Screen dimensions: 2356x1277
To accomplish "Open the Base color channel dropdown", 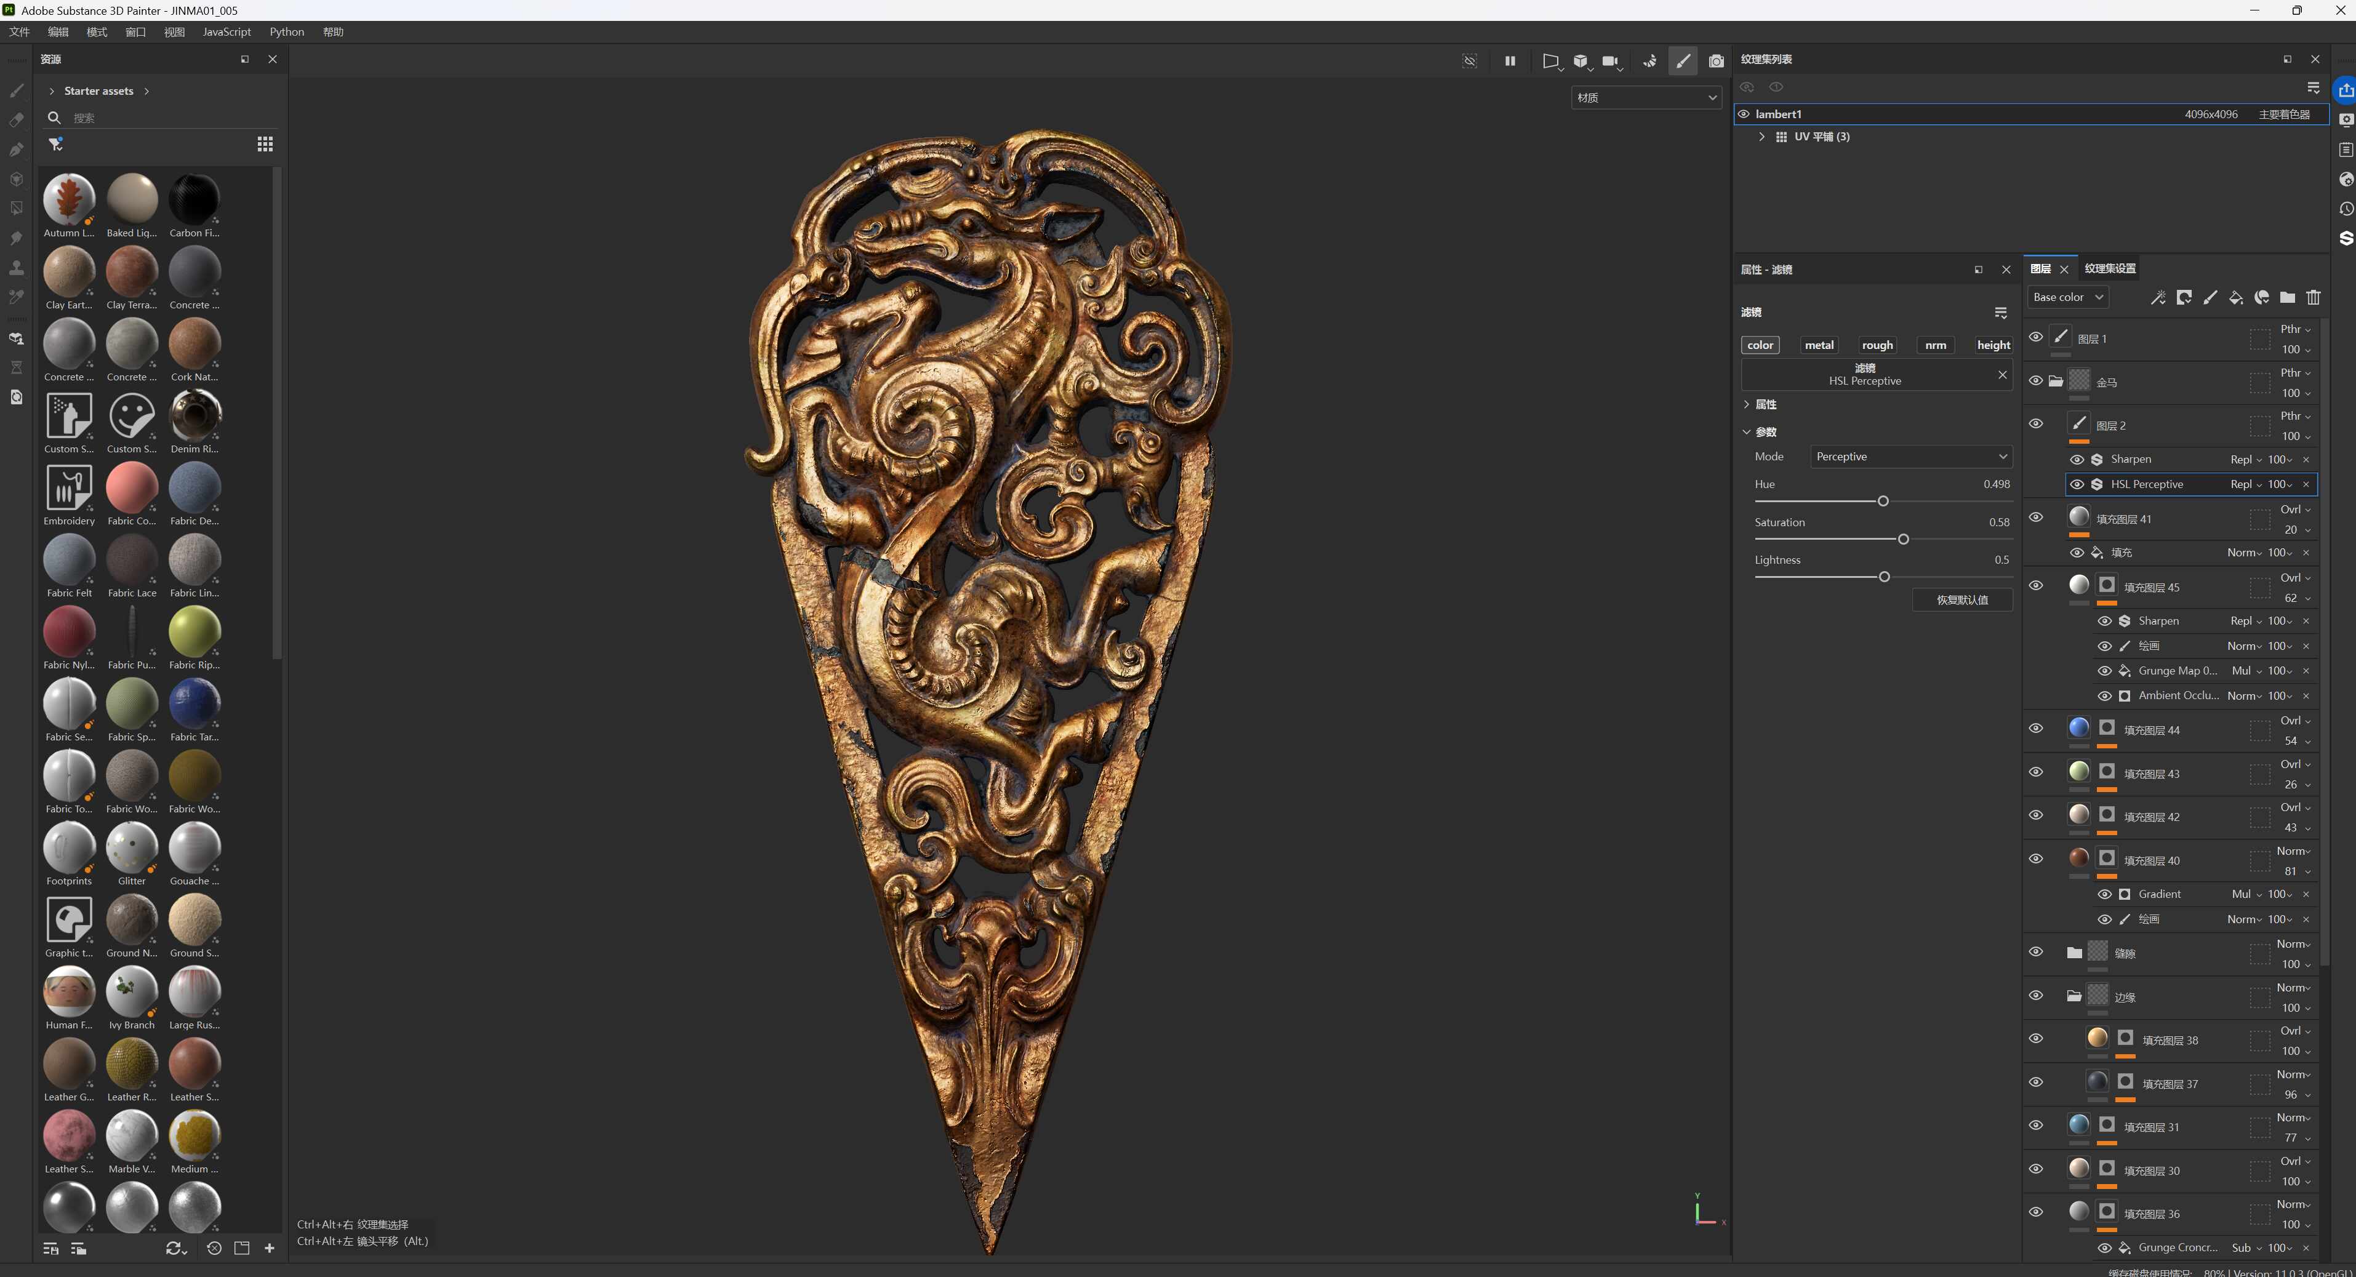I will [2067, 297].
